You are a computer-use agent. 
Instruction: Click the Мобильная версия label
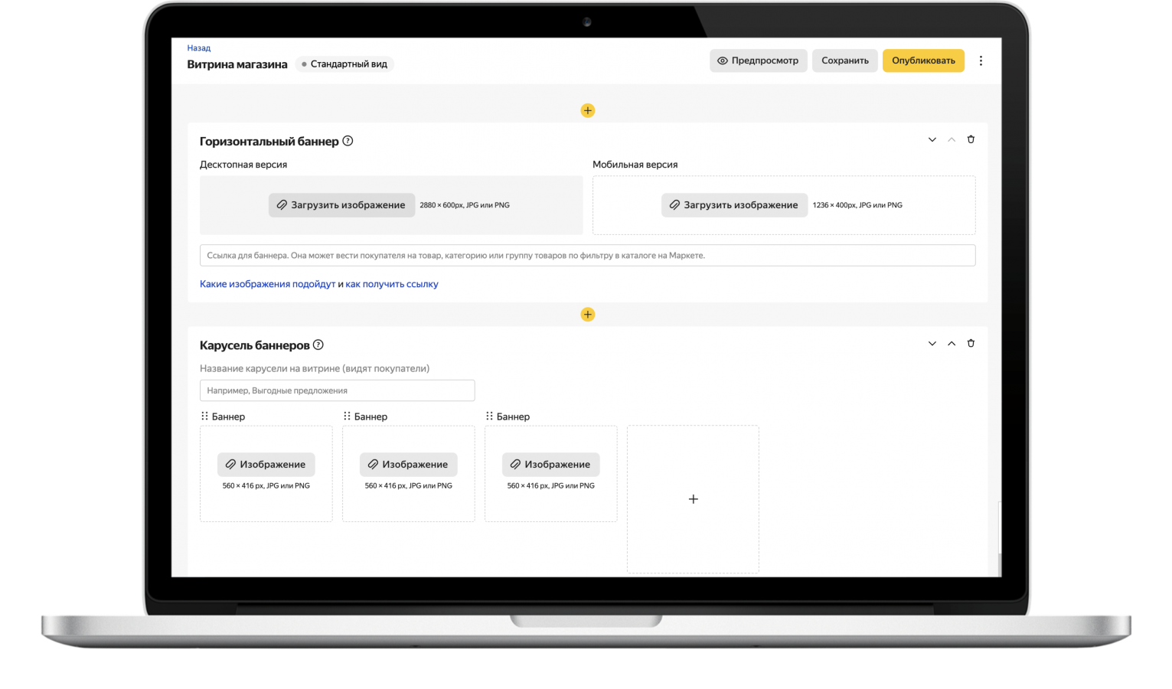(635, 165)
